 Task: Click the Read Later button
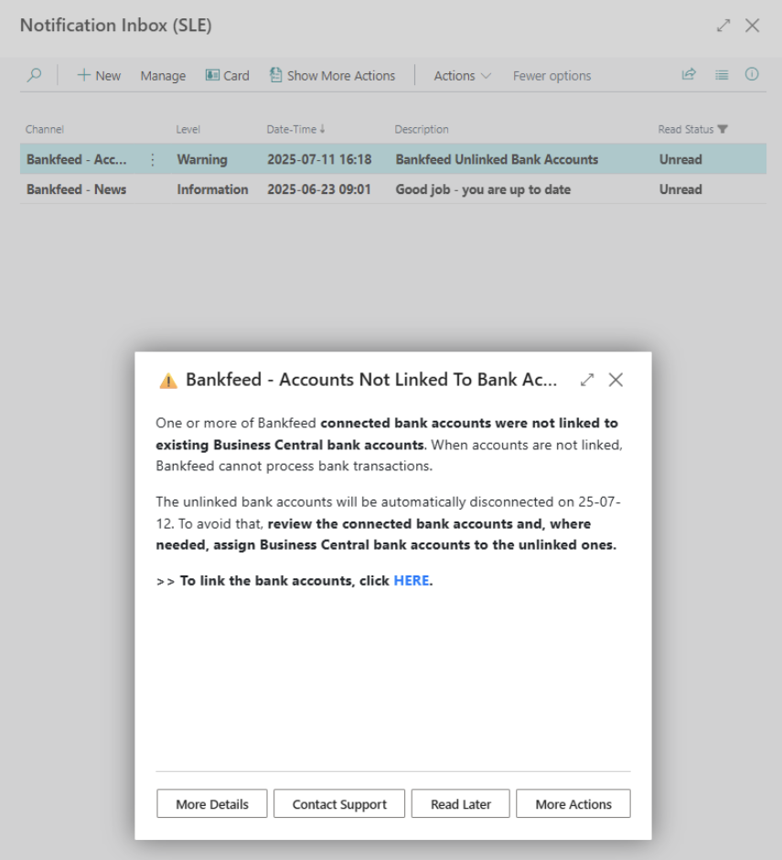[461, 804]
